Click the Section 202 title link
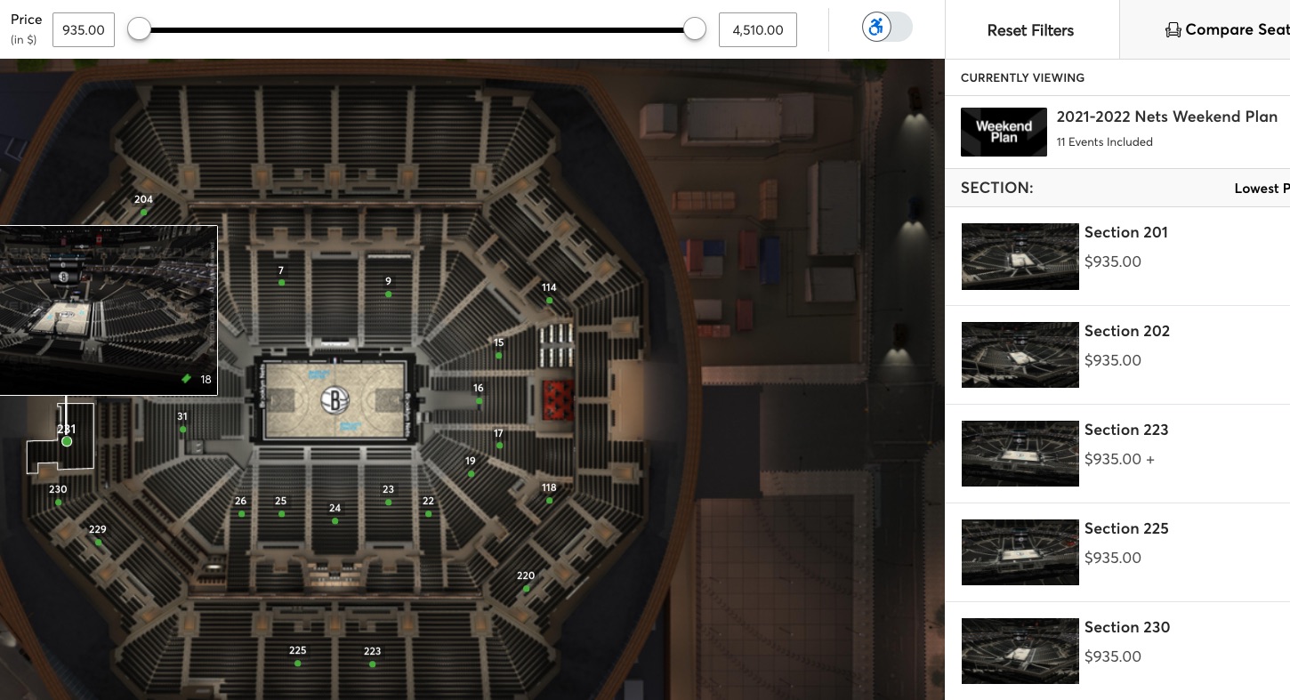The width and height of the screenshot is (1290, 700). (x=1127, y=331)
